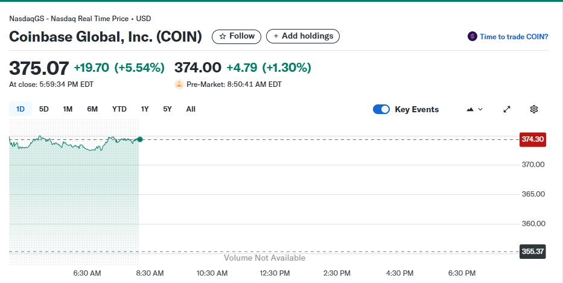
Task: Click the green current price dot on chart
Action: click(140, 139)
